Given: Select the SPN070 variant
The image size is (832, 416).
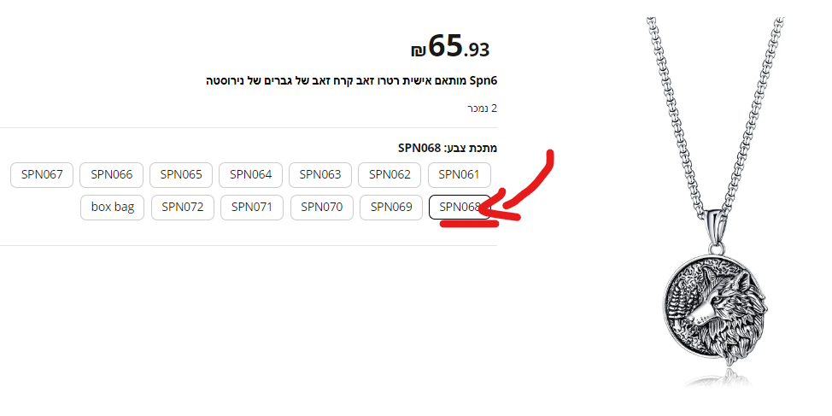Looking at the screenshot, I should (321, 207).
